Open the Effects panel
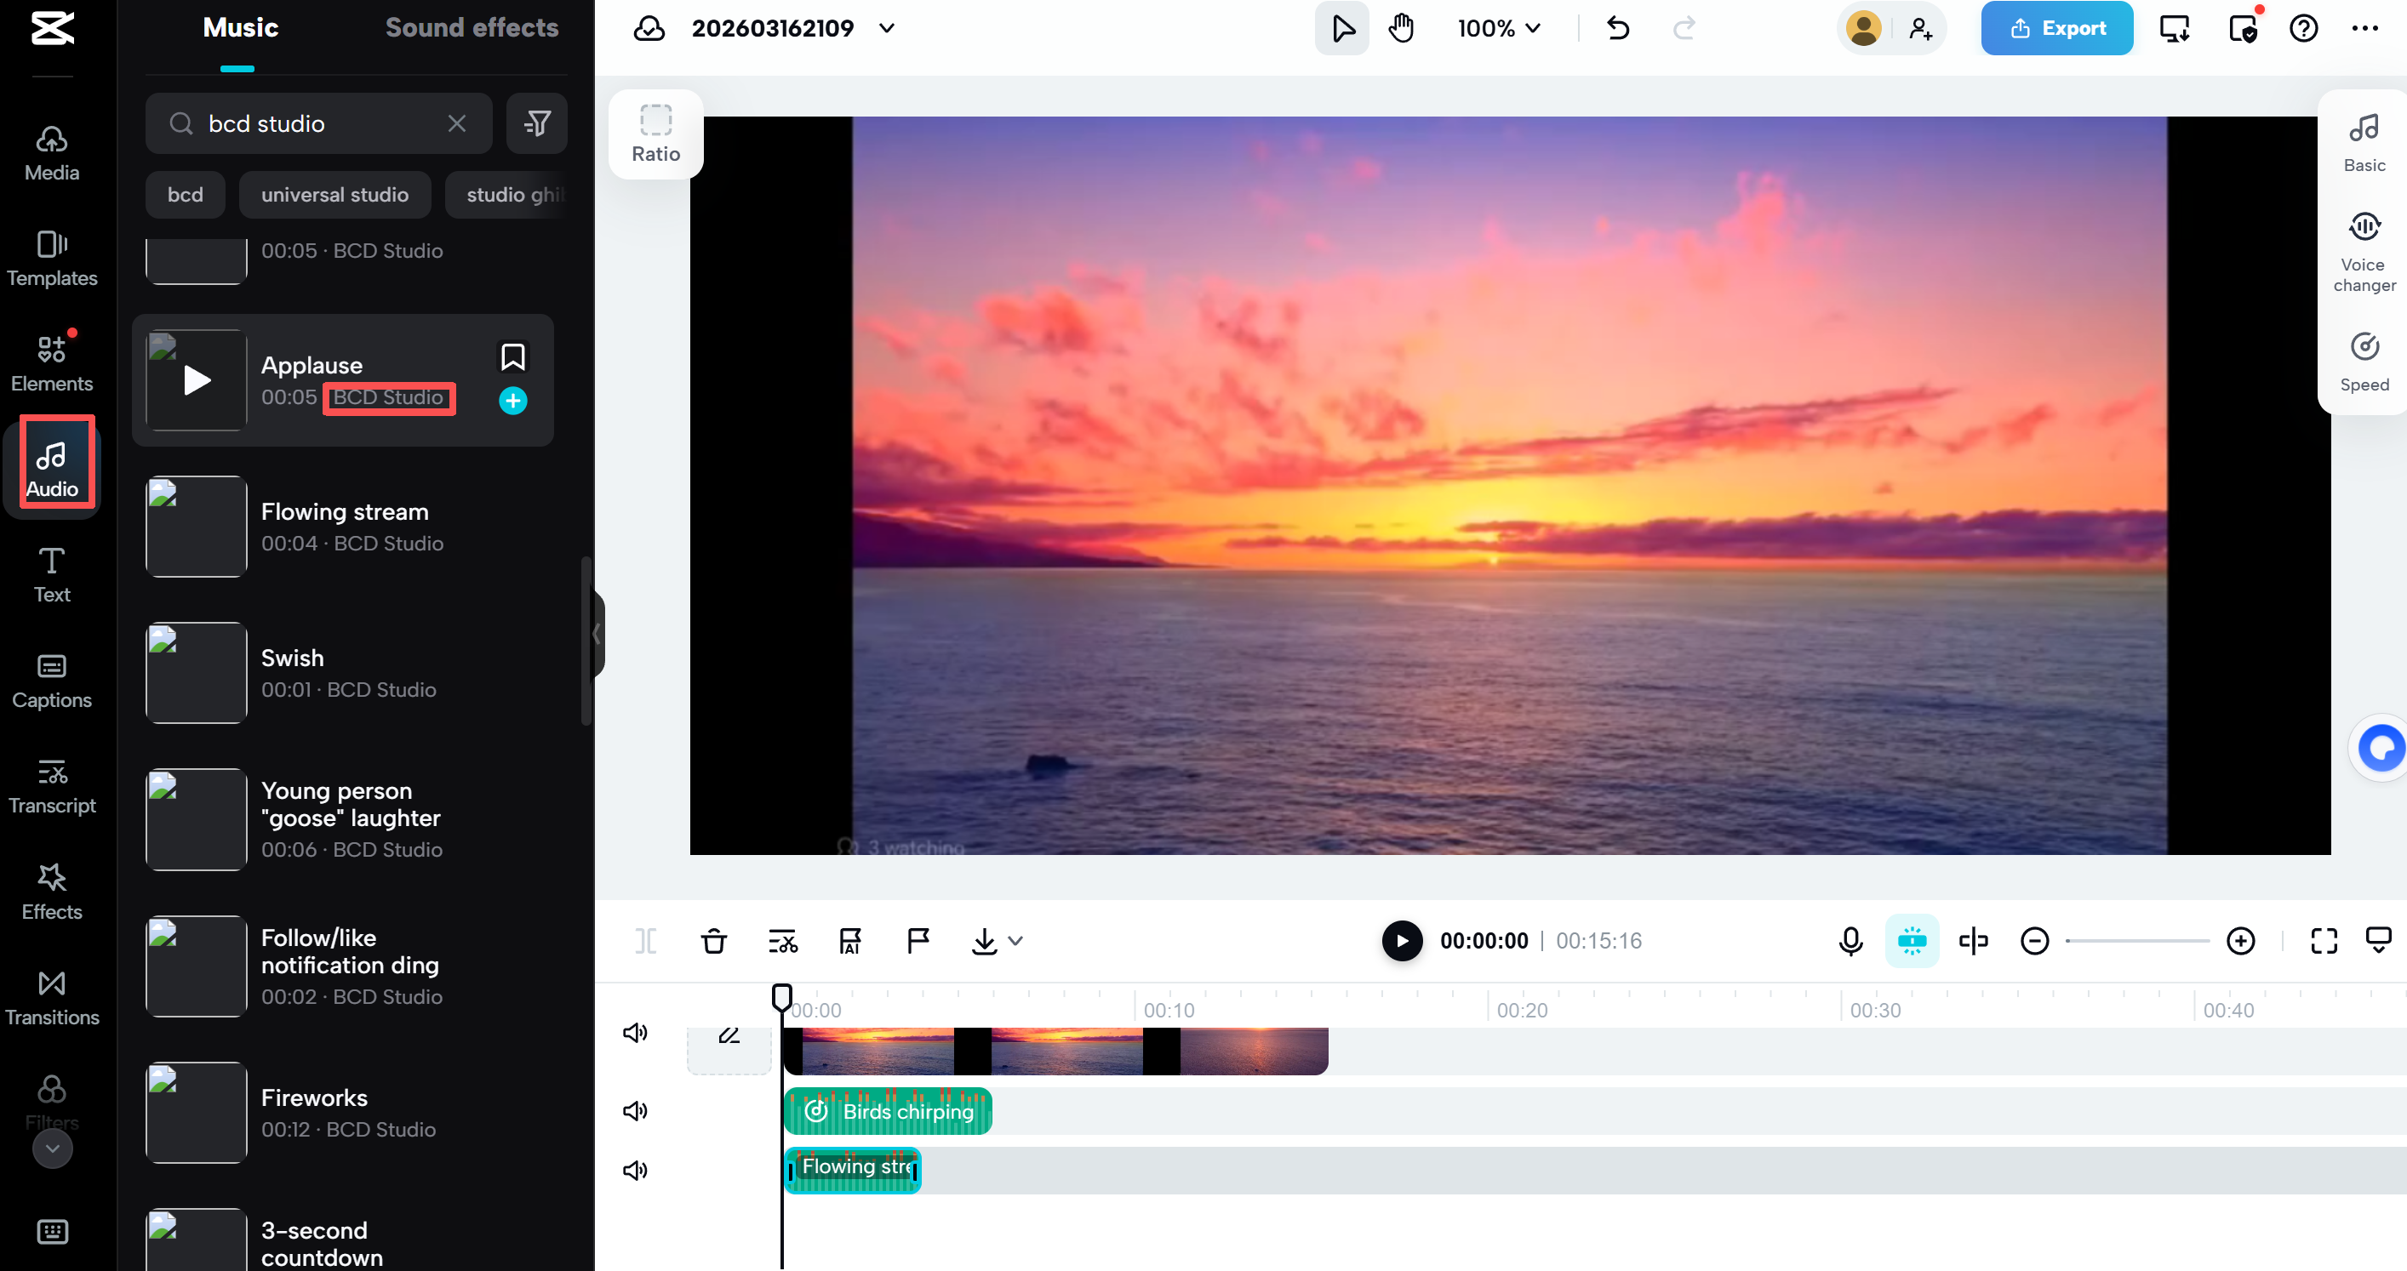This screenshot has height=1271, width=2407. coord(51,892)
